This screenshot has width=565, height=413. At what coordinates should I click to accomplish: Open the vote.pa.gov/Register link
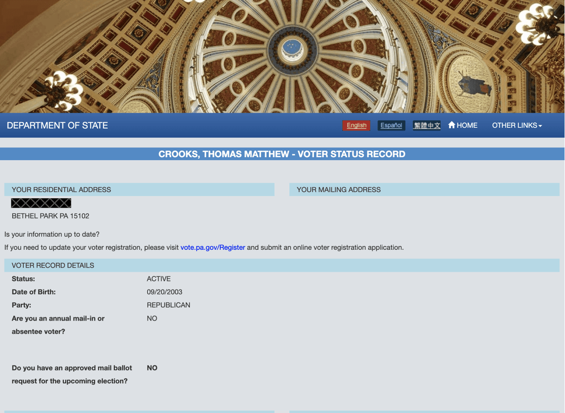[212, 247]
